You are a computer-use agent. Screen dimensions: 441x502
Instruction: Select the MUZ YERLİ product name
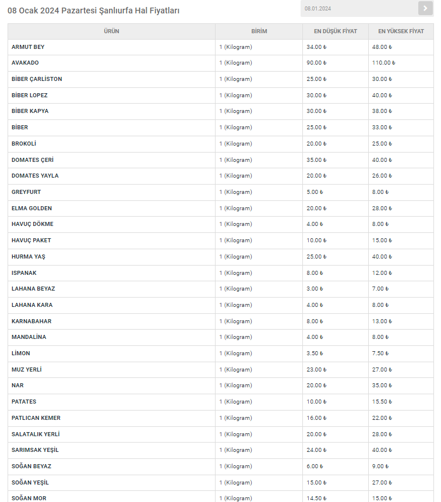coord(27,370)
